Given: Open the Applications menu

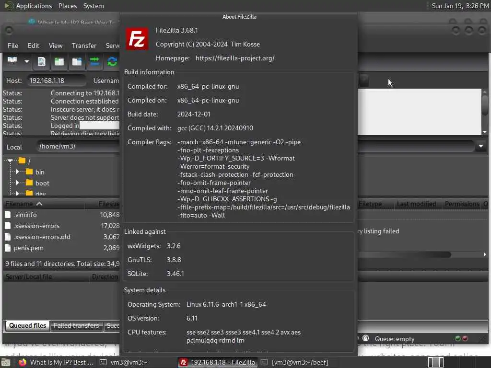Looking at the screenshot, I should coord(34,6).
